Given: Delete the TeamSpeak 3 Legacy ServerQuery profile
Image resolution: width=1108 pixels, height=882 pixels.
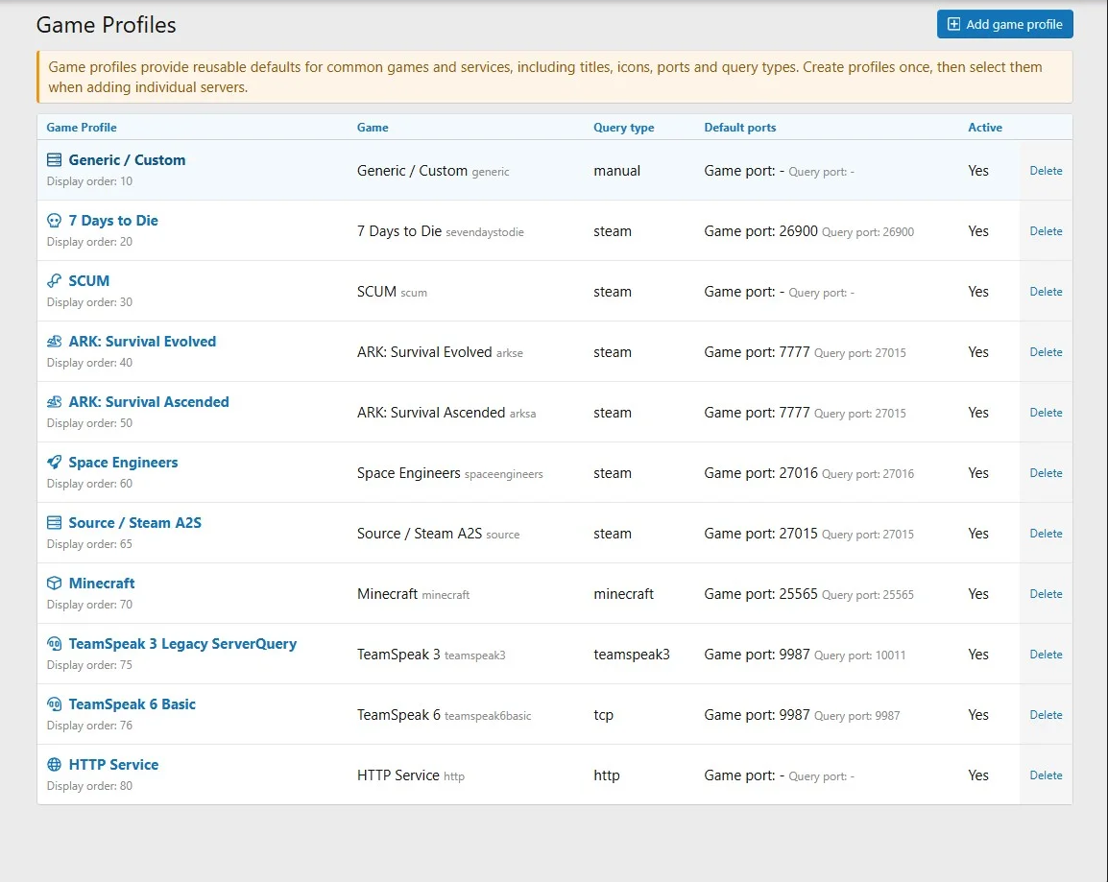Looking at the screenshot, I should tap(1046, 655).
